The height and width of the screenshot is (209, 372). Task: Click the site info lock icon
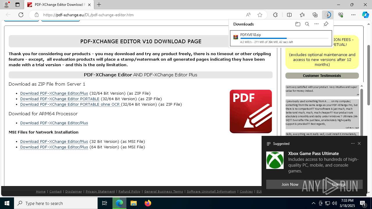point(36,15)
